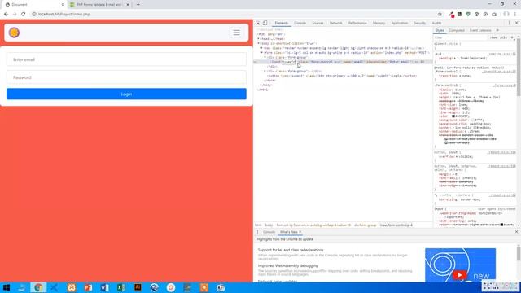Click the body item in the breadcrumb bar
521x293 pixels.
pyautogui.click(x=269, y=225)
